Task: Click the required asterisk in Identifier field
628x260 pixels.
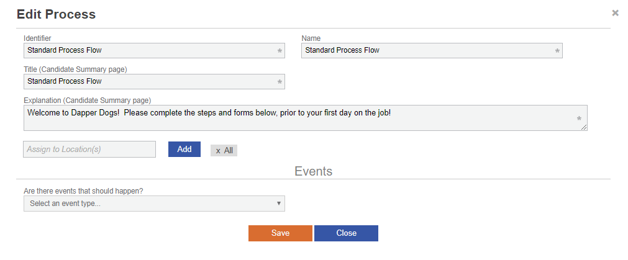Action: click(280, 51)
